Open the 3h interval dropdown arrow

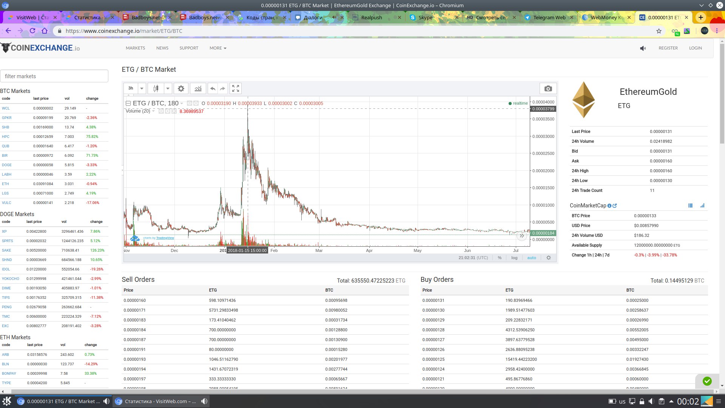pyautogui.click(x=142, y=88)
